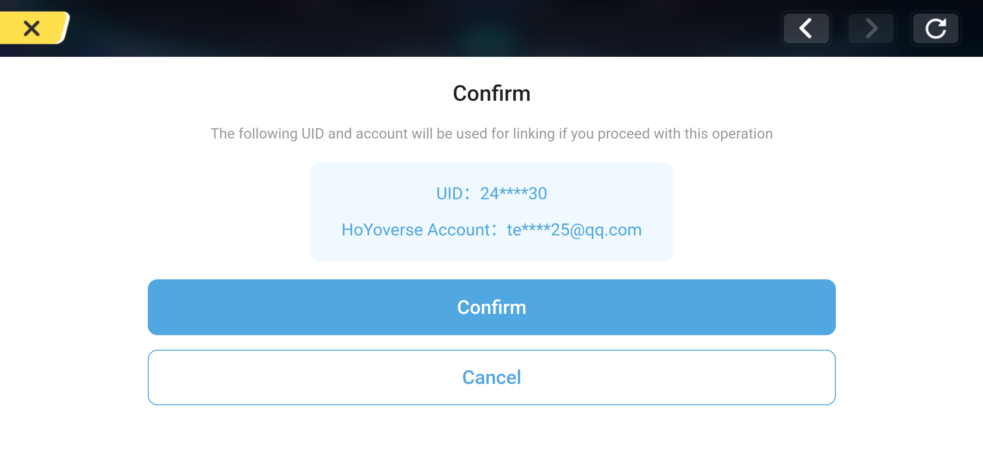Click the 'UID' label text
Image resolution: width=983 pixels, height=465 pixels.
tap(449, 194)
